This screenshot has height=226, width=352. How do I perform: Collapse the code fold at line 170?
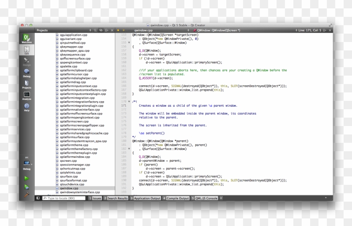[129, 102]
